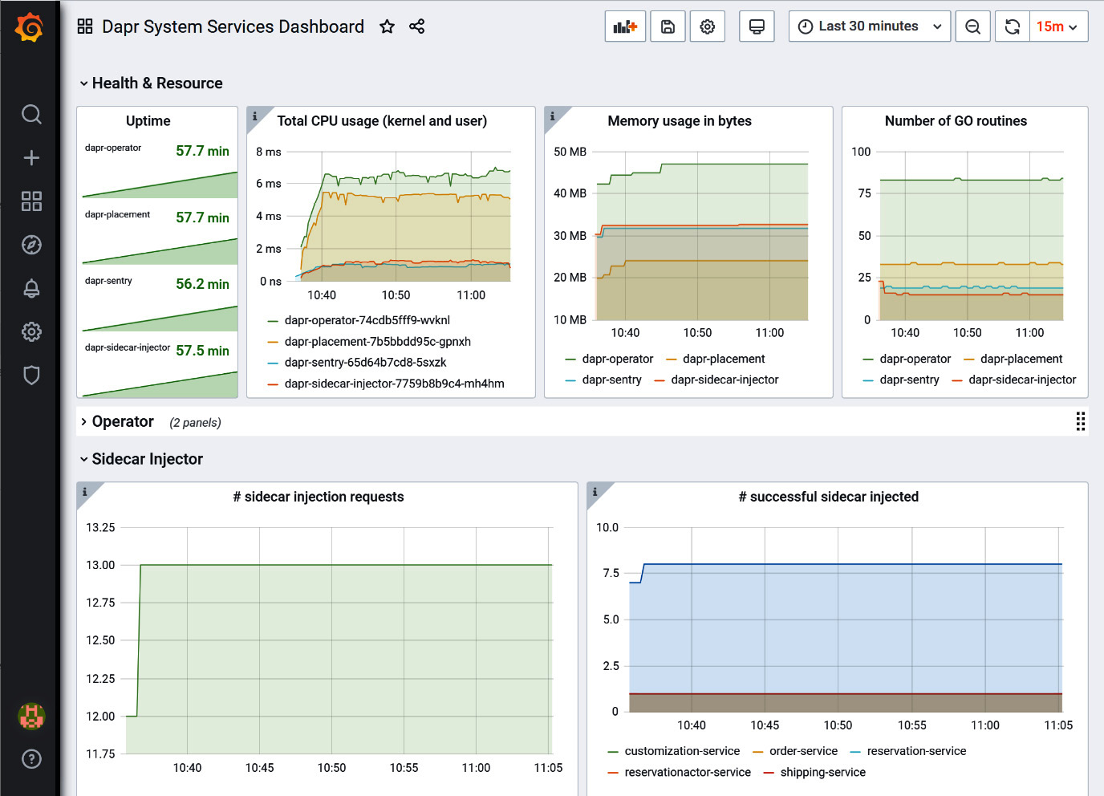Open # successful sidecar injected panel menu
Viewport: 1104px width, 796px height.
(829, 497)
